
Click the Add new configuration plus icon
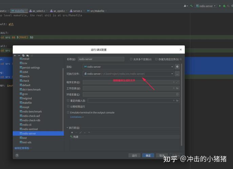click(15, 55)
